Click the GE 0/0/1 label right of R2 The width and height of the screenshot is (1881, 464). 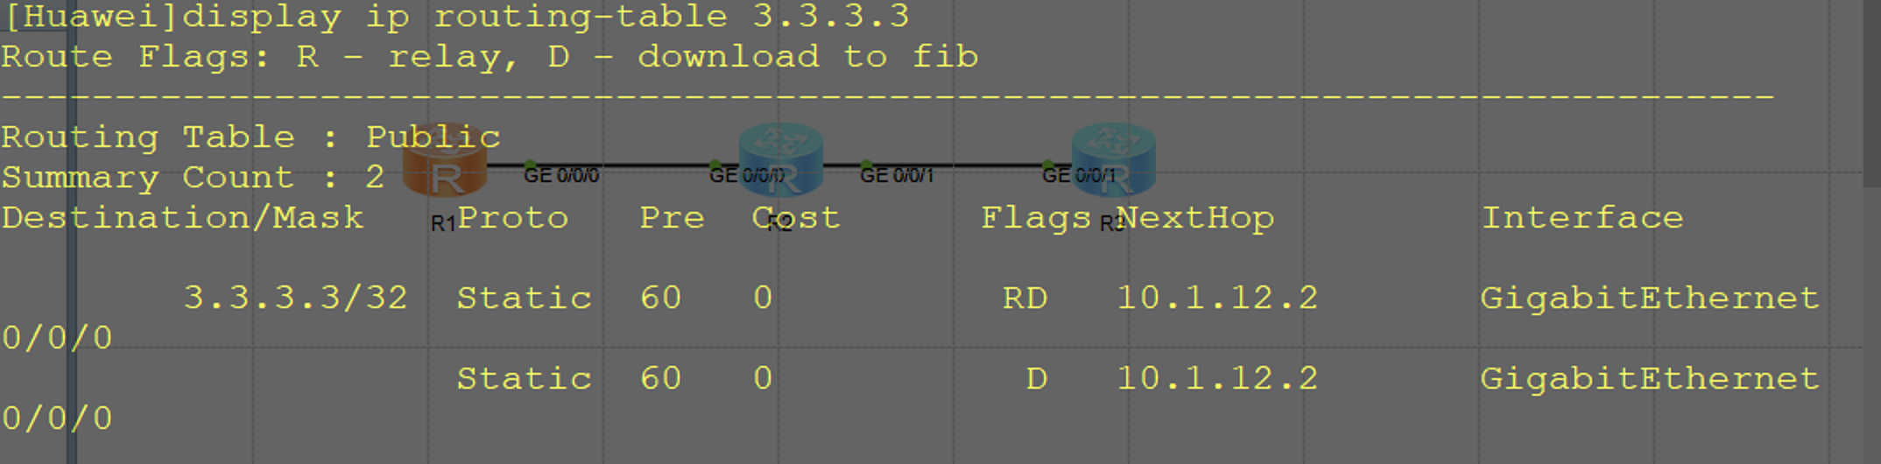[x=897, y=175]
